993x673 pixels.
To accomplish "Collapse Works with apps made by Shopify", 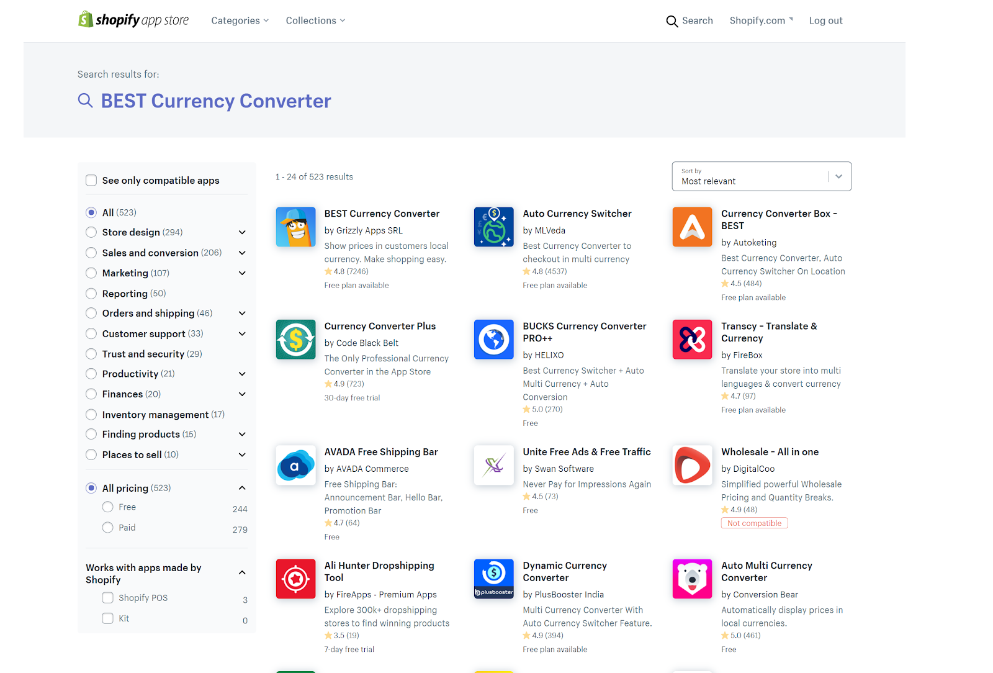I will pos(242,572).
